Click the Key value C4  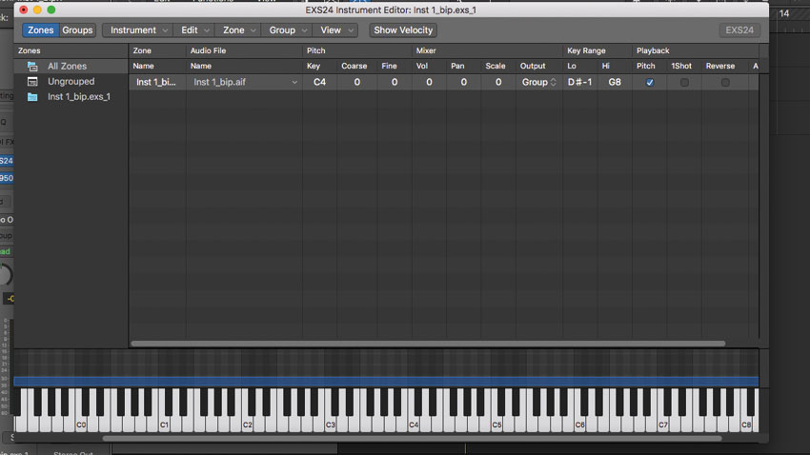click(x=320, y=82)
